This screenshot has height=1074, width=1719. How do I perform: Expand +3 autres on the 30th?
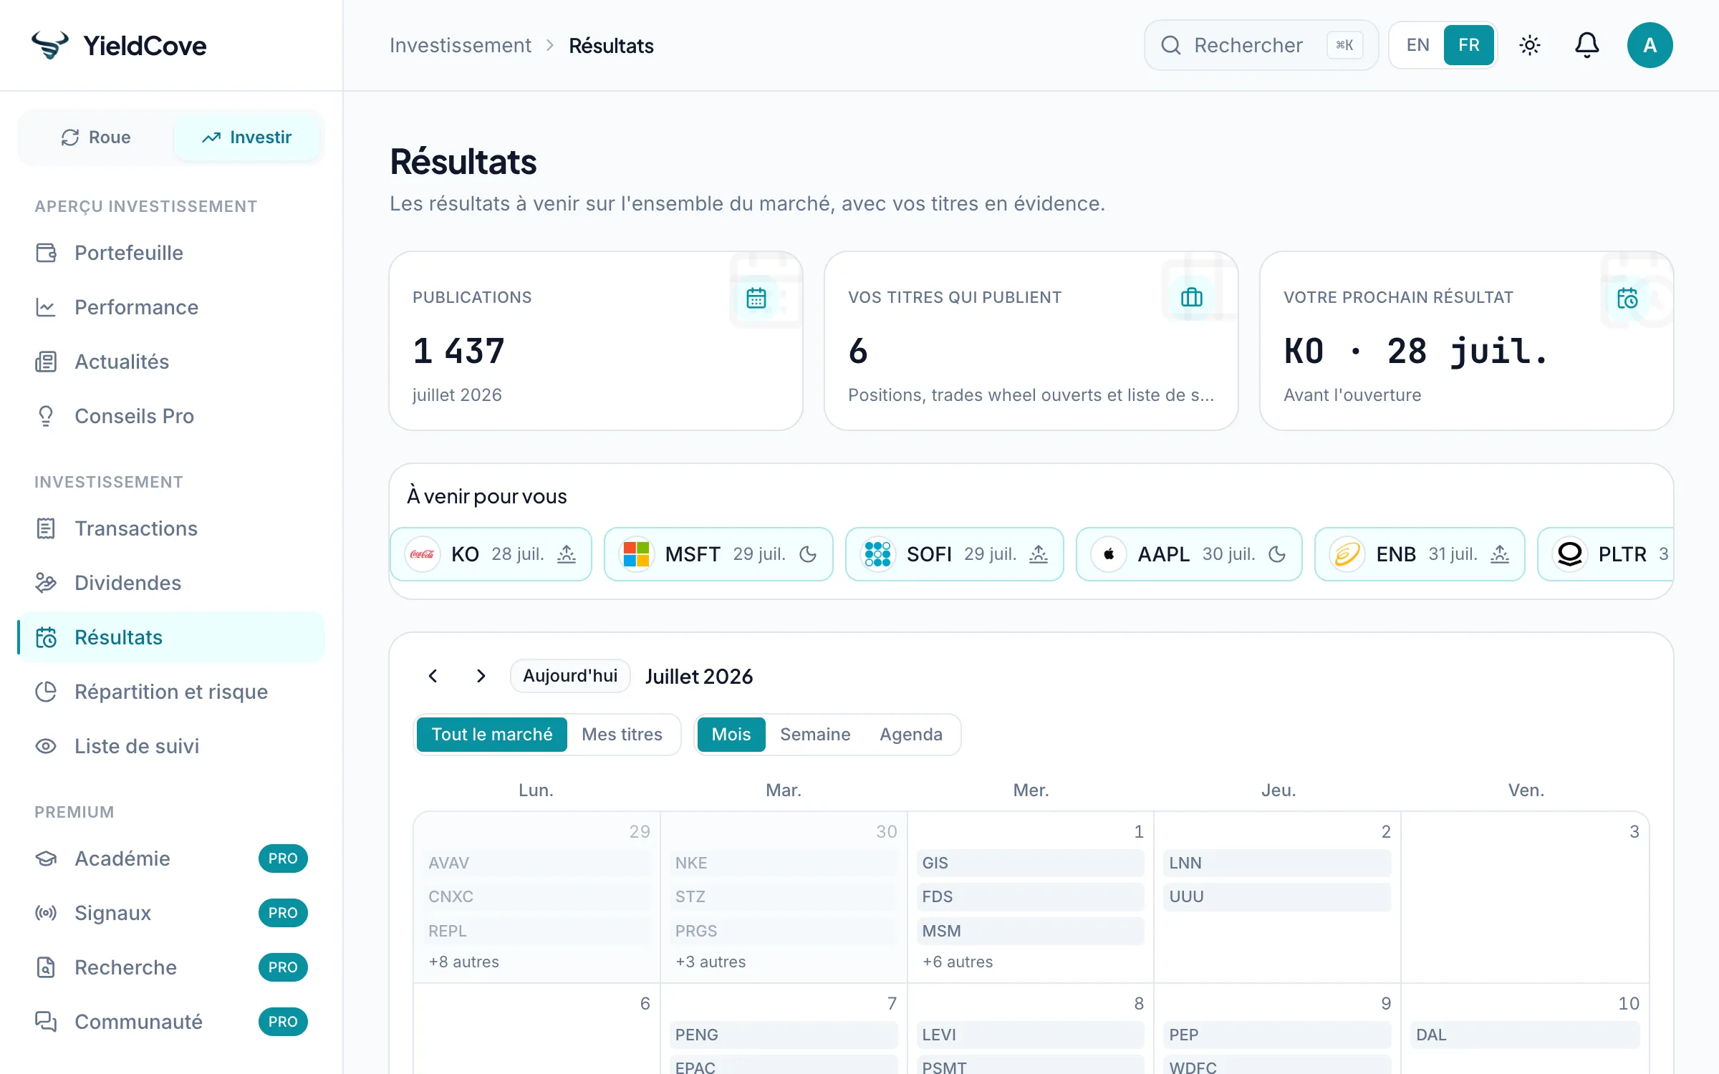pyautogui.click(x=711, y=962)
